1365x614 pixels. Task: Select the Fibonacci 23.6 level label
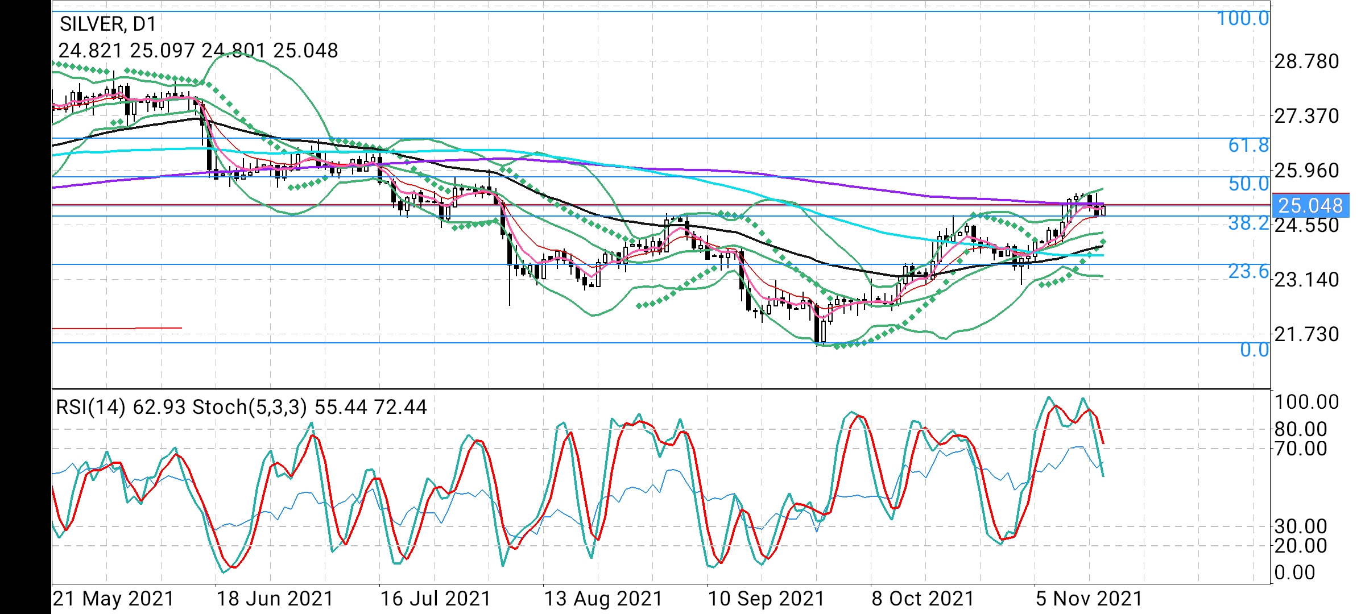[x=1248, y=272]
